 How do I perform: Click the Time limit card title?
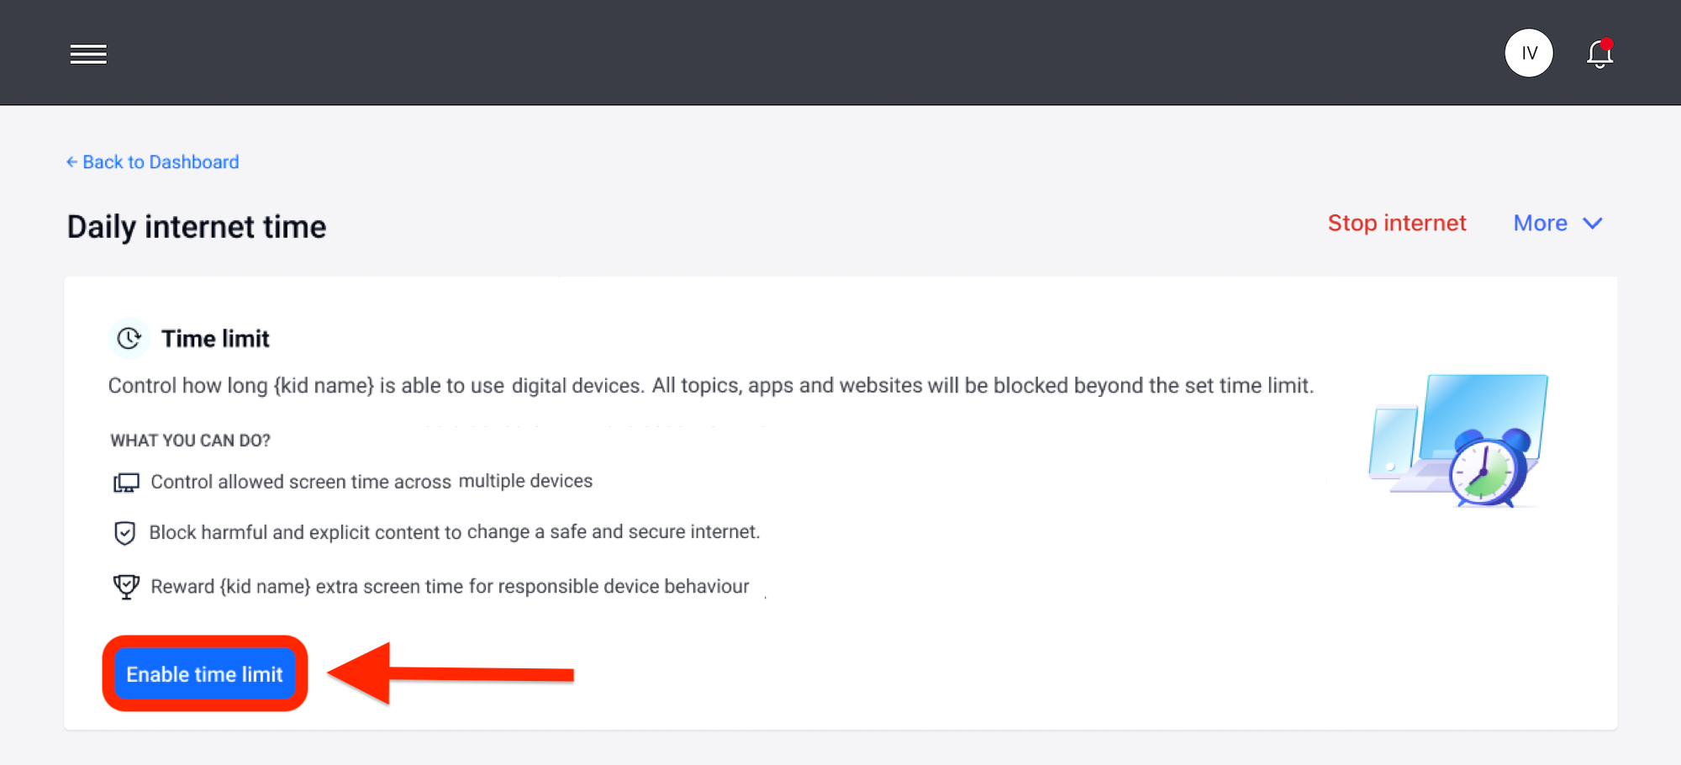tap(215, 338)
